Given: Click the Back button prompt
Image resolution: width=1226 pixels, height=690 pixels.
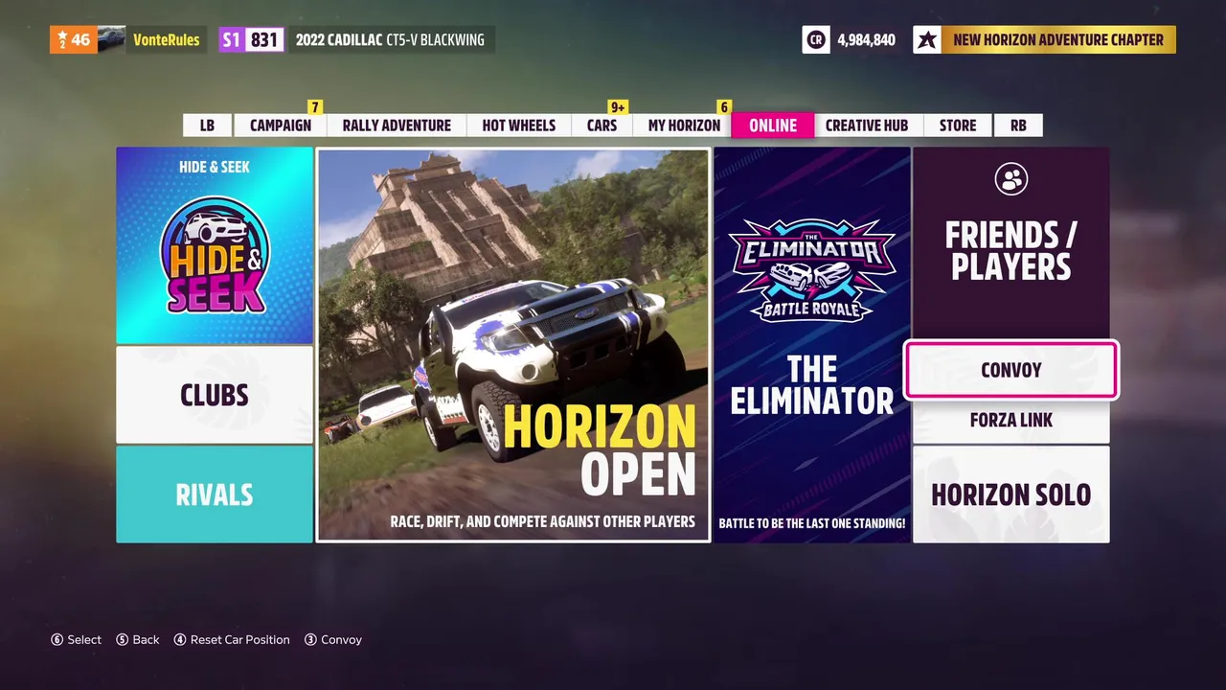Looking at the screenshot, I should point(138,639).
